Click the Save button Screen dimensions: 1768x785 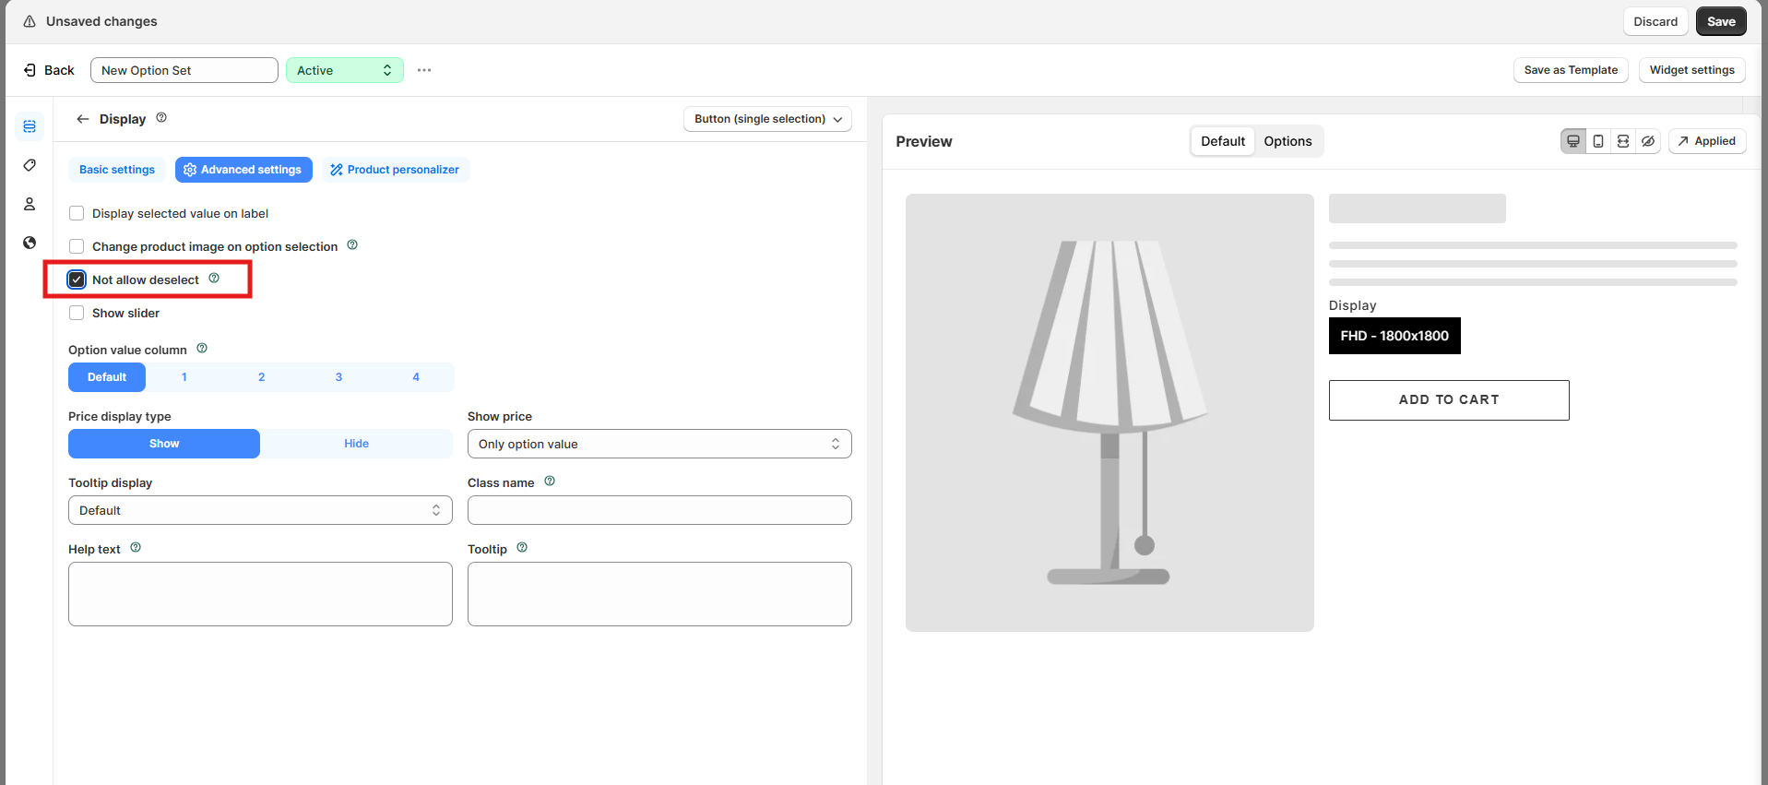(x=1720, y=21)
